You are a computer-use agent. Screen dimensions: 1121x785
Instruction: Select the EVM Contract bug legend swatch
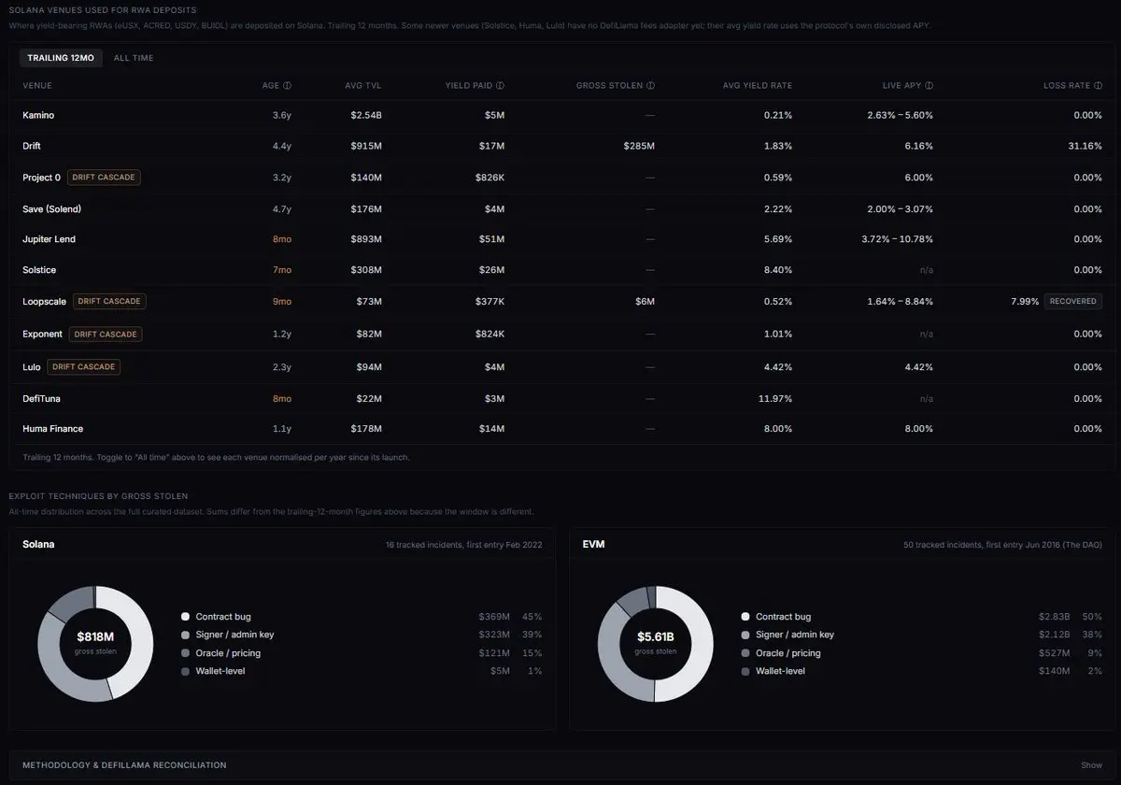click(x=745, y=617)
